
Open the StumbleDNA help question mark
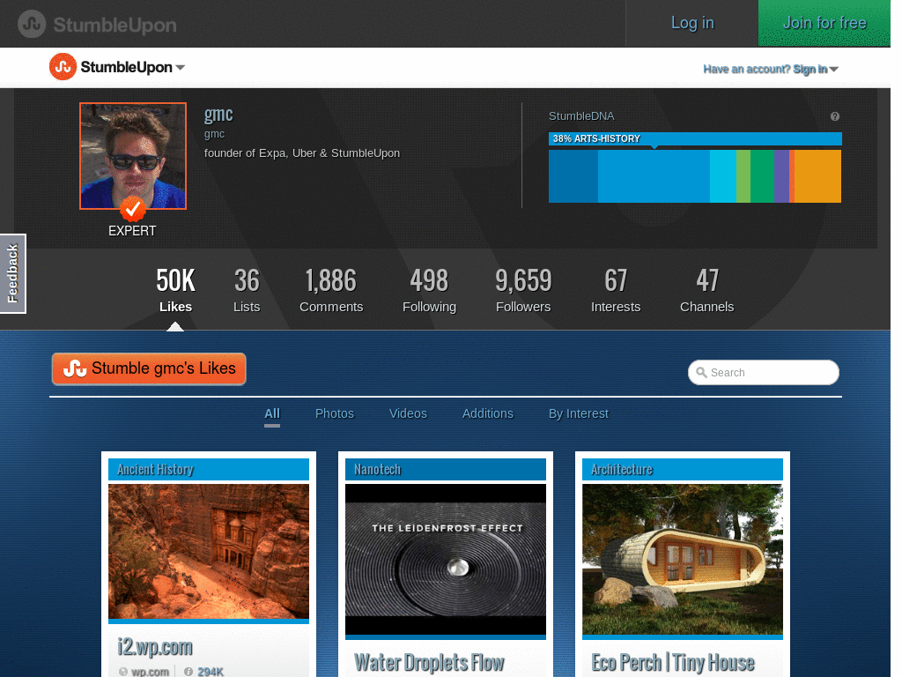click(834, 115)
